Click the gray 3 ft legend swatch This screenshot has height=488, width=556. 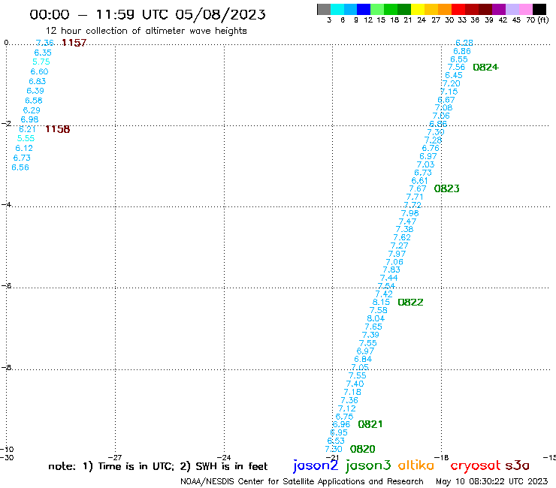click(324, 9)
